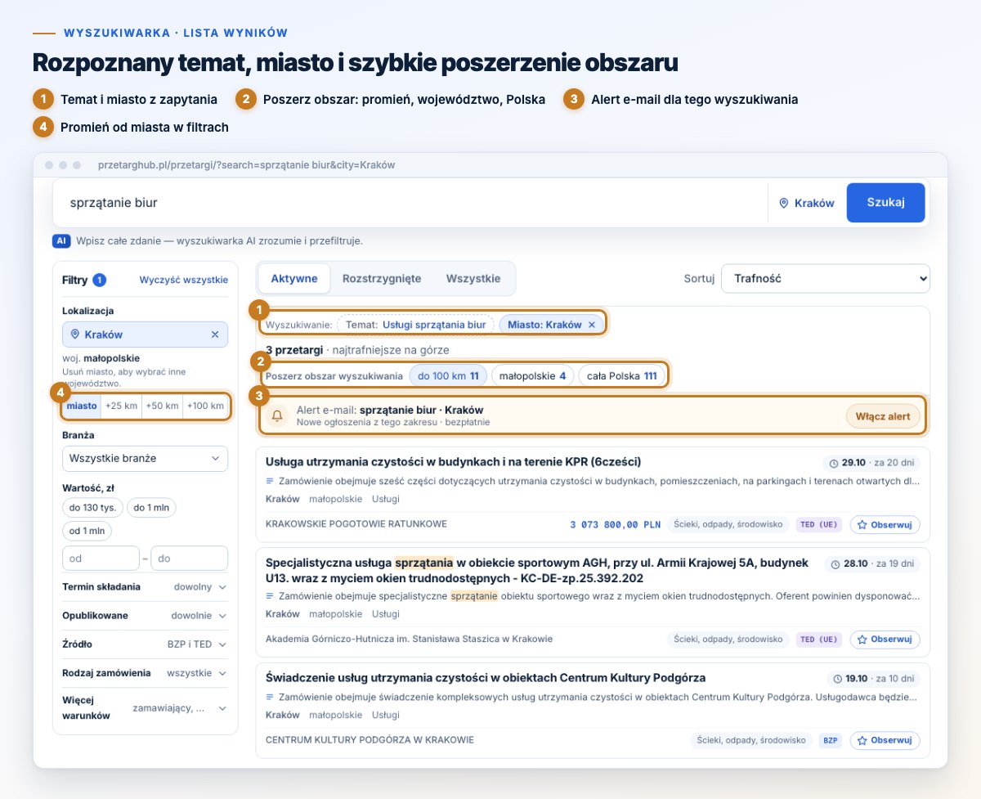Click the minimum value od input
This screenshot has height=799, width=981.
(x=101, y=559)
